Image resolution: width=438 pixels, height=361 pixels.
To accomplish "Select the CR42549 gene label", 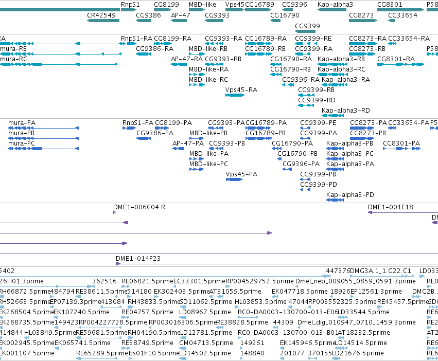I will tap(101, 15).
